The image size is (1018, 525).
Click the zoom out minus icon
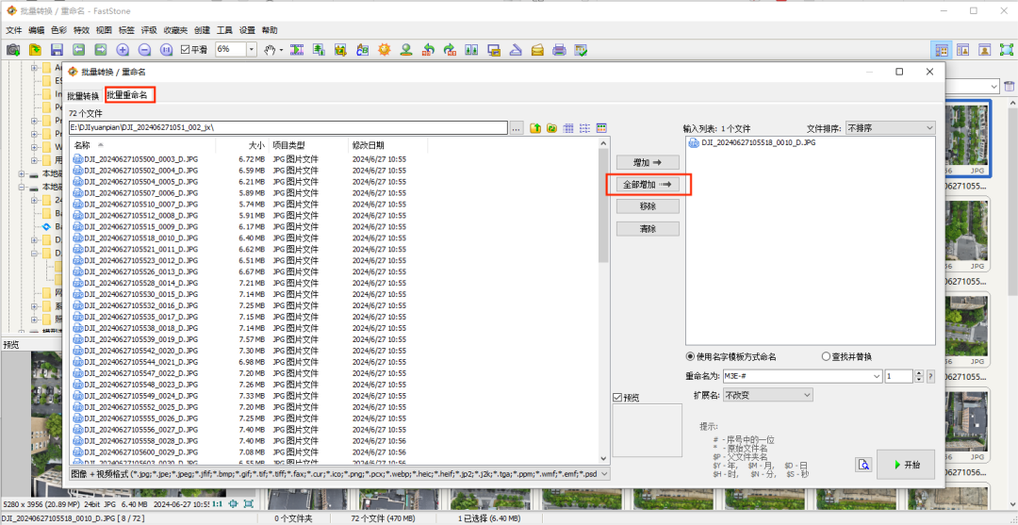point(145,49)
